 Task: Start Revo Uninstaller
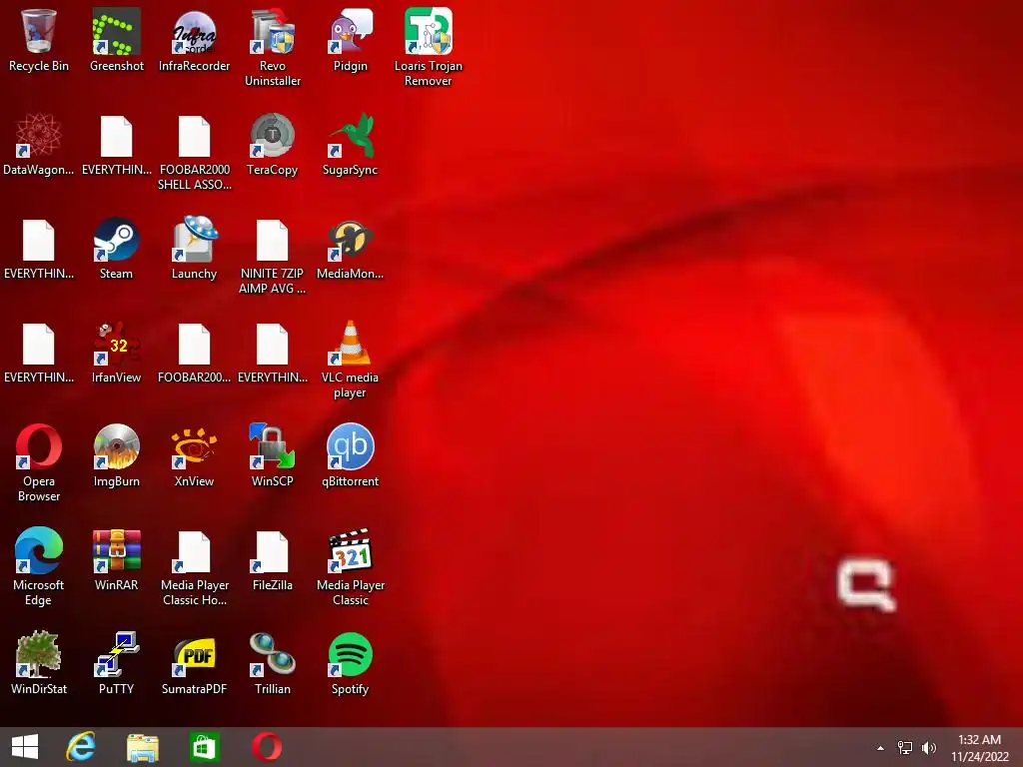coord(272,48)
